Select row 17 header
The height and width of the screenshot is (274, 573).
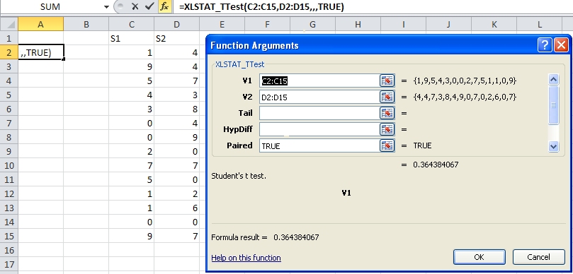(8, 264)
